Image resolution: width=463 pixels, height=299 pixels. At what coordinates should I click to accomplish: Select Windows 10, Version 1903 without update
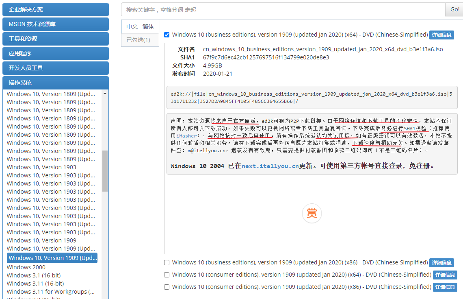point(41,167)
